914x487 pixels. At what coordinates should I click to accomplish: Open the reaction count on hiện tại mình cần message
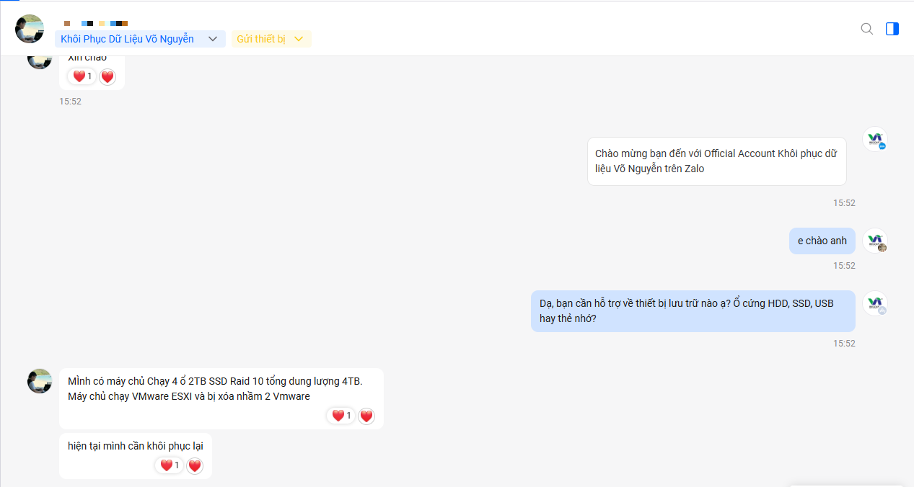170,465
